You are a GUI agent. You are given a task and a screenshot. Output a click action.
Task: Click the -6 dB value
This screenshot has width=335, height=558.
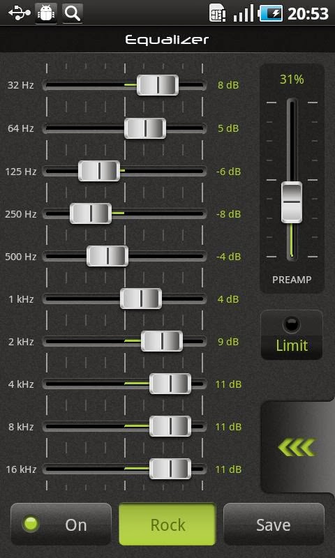click(x=228, y=172)
